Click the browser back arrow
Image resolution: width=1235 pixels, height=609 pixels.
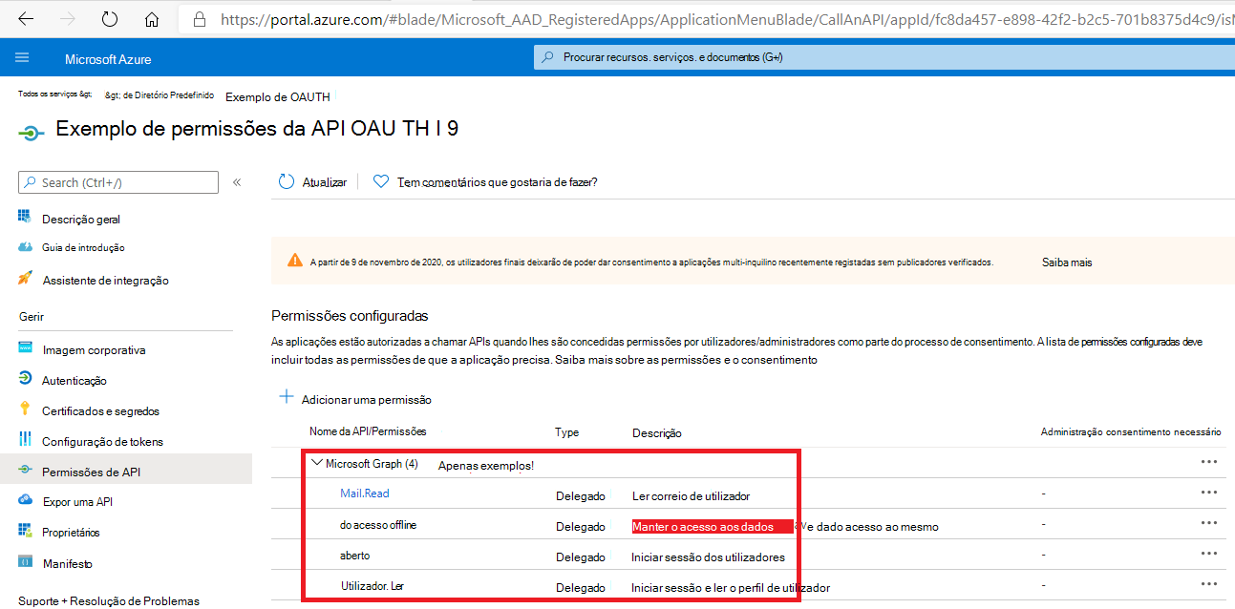26,19
